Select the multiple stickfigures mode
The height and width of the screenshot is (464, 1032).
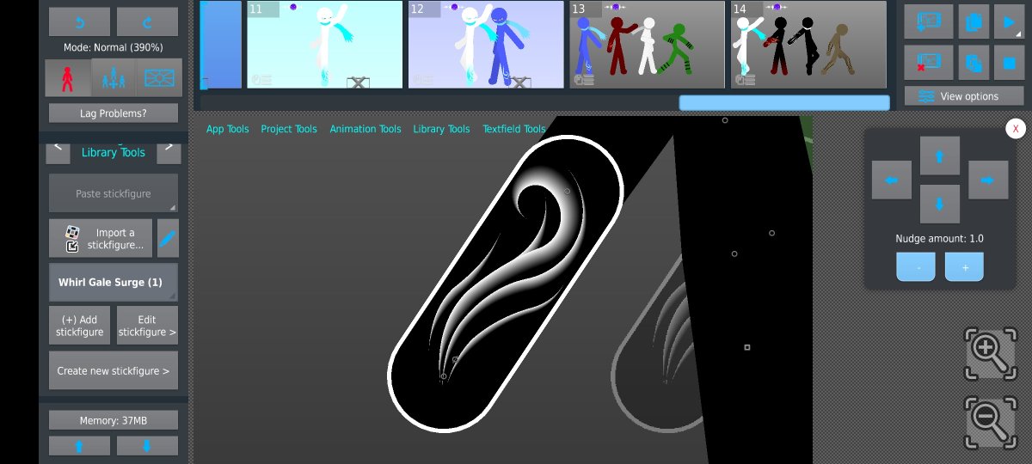click(x=114, y=77)
